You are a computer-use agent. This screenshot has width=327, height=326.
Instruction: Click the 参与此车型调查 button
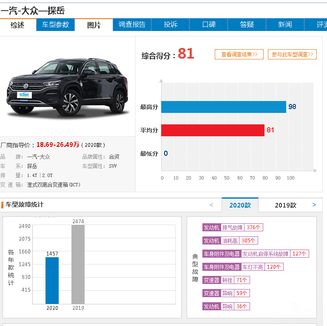pyautogui.click(x=293, y=54)
